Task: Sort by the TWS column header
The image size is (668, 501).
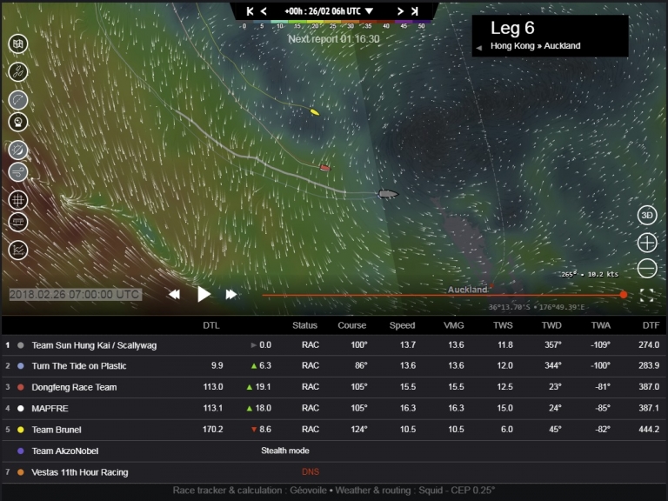Action: click(503, 325)
